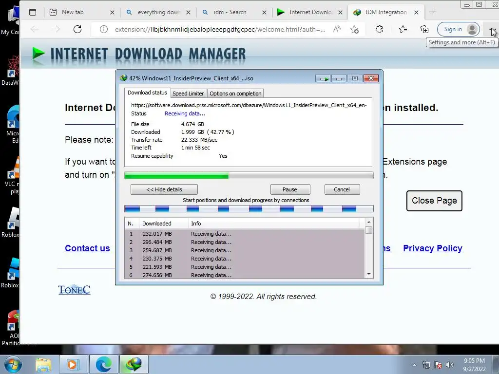Open the Edge tab actions menu icon
The height and width of the screenshot is (374, 499).
(33, 12)
